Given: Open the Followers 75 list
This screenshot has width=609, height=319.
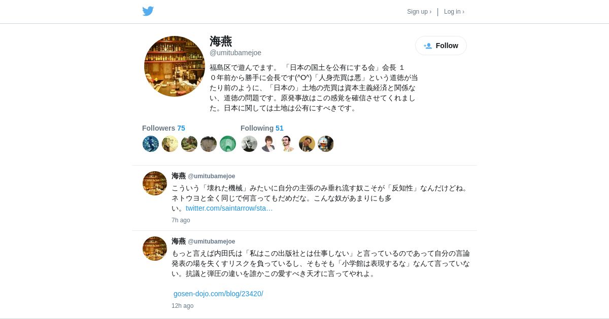Looking at the screenshot, I should pos(163,128).
